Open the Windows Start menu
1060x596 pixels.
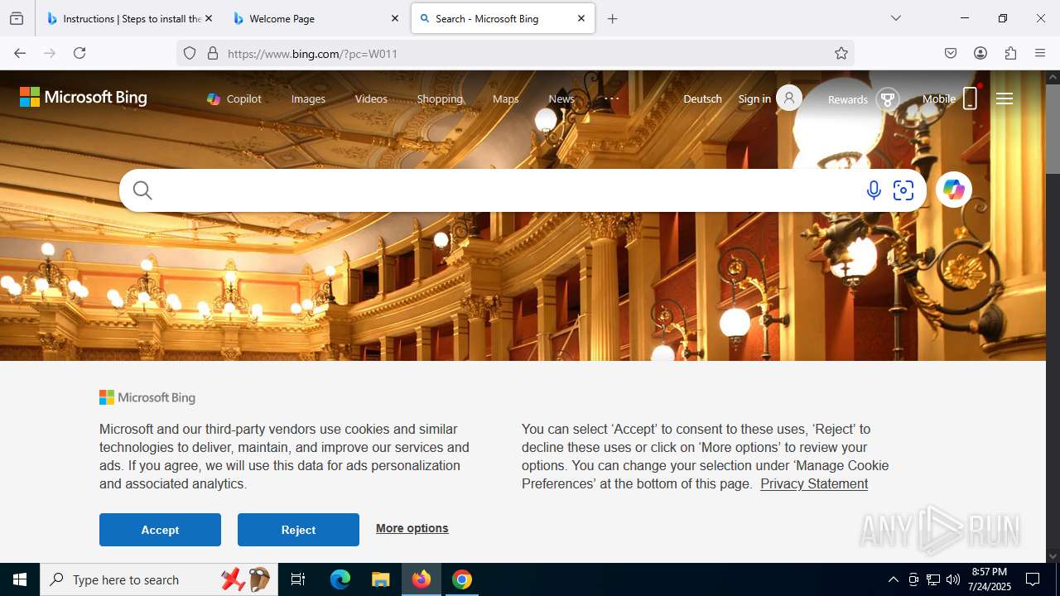20,579
